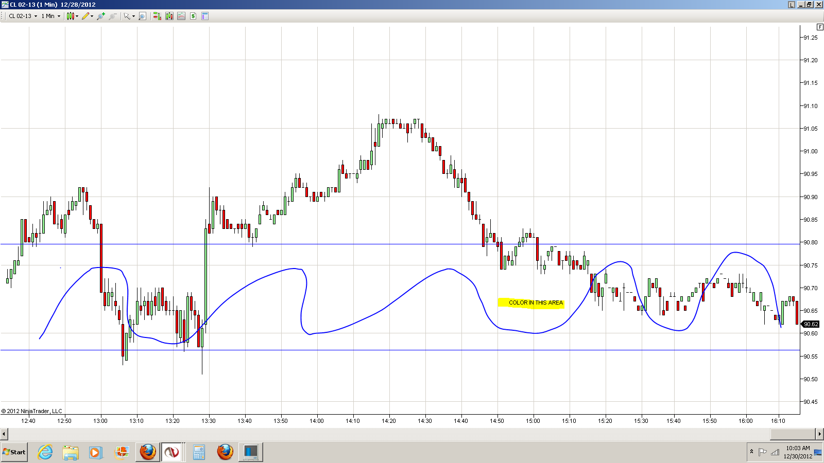The height and width of the screenshot is (463, 824).
Task: Click the F button above the price axis
Action: (820, 27)
